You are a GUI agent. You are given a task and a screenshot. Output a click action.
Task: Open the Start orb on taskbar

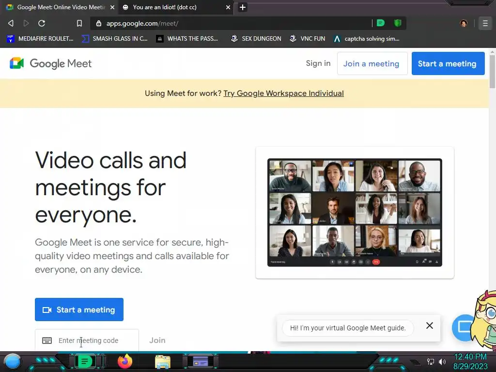click(12, 361)
